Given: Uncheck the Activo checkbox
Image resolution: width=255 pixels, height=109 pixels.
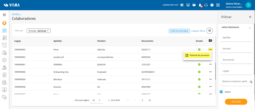Looking at the screenshot, I should (221, 92).
